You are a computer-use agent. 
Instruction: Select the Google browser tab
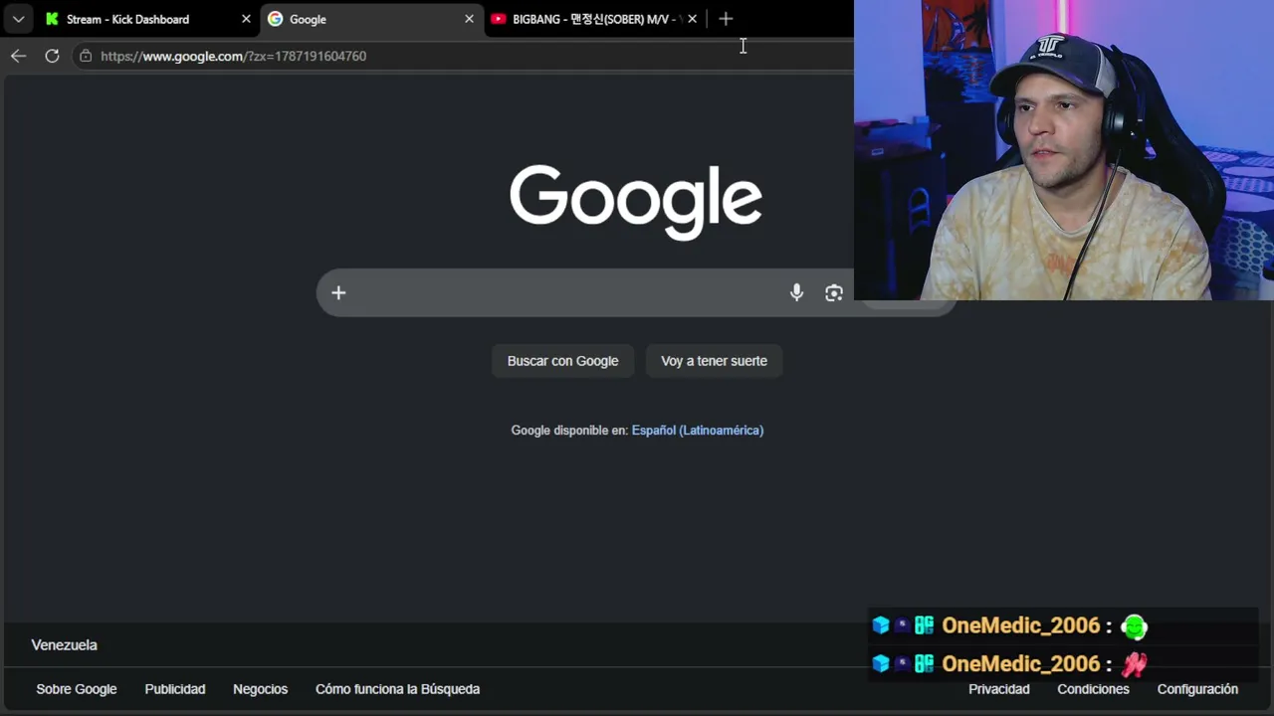[x=370, y=19]
